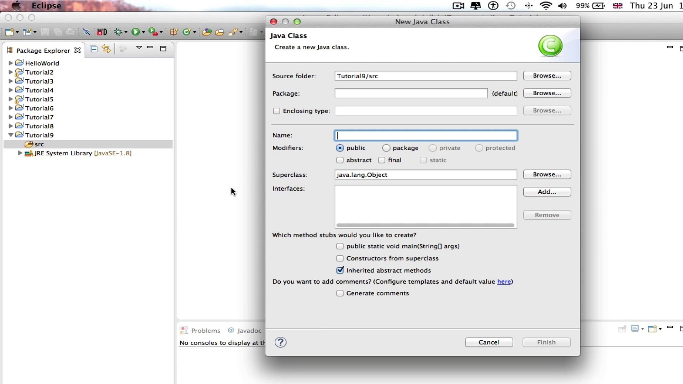Expand JRE System Library node

(20, 153)
